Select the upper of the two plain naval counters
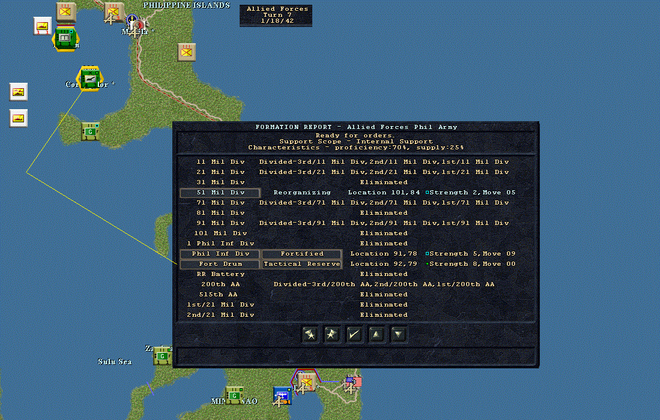 coord(19,92)
